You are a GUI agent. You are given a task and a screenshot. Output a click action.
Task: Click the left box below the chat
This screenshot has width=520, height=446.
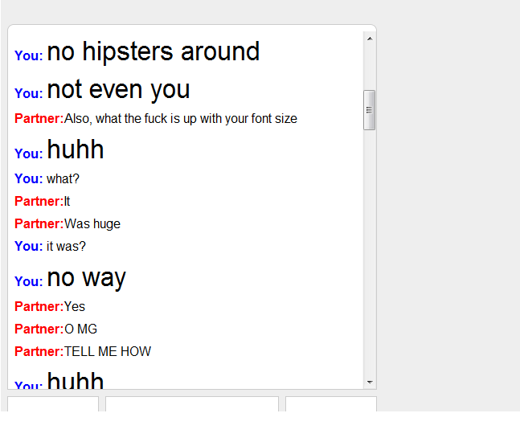[53, 404]
